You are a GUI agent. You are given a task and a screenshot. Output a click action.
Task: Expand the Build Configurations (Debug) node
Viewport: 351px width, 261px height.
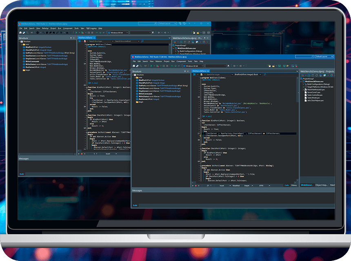(304, 84)
